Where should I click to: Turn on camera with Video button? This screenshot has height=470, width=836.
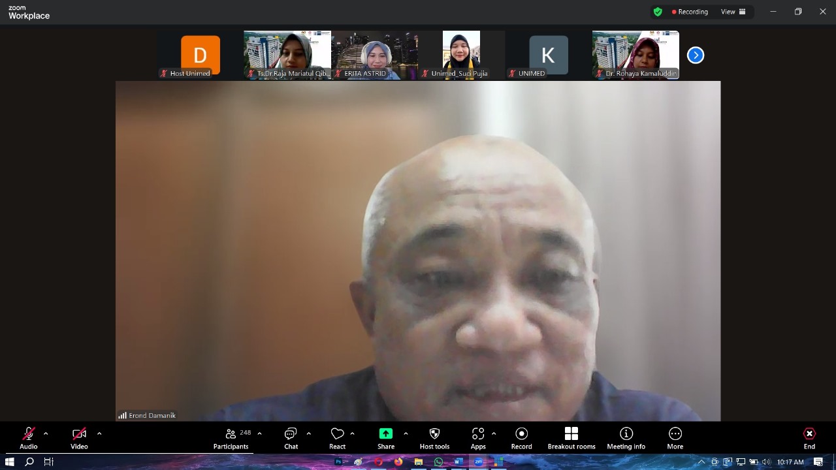tap(79, 434)
